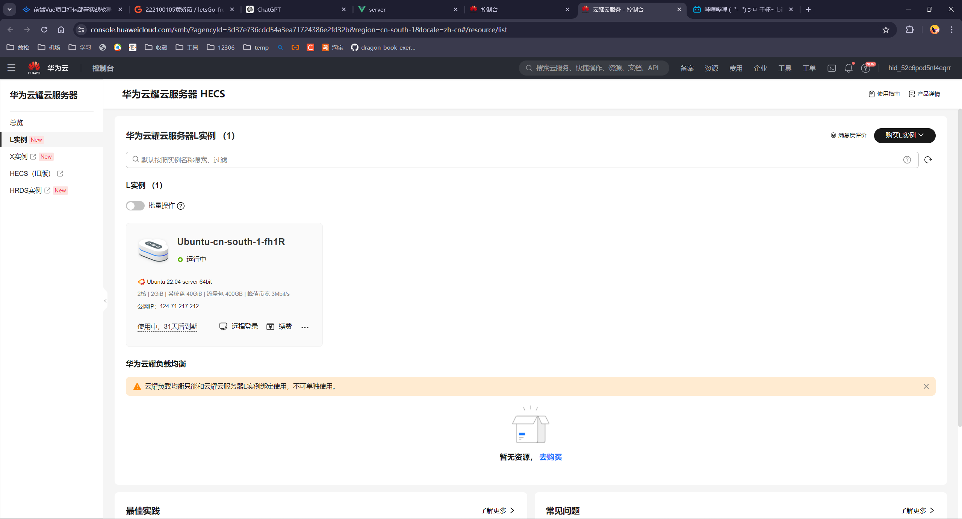Screen dimensions: 962x519
Task: Click the remote login icon
Action: click(223, 326)
